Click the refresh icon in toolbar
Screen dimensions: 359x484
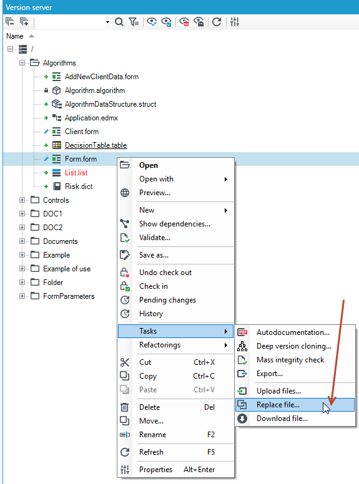tap(217, 22)
